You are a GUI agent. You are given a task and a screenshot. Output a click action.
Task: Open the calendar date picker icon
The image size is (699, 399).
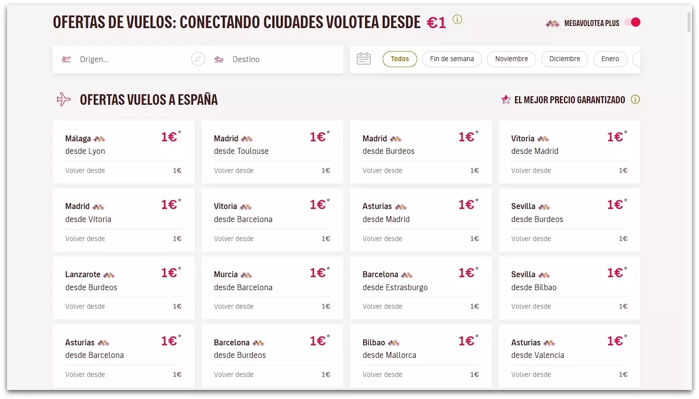click(x=364, y=59)
